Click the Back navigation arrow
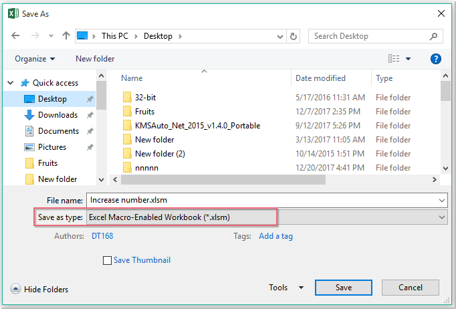Viewport: 456px width, 309px height. tap(16, 35)
